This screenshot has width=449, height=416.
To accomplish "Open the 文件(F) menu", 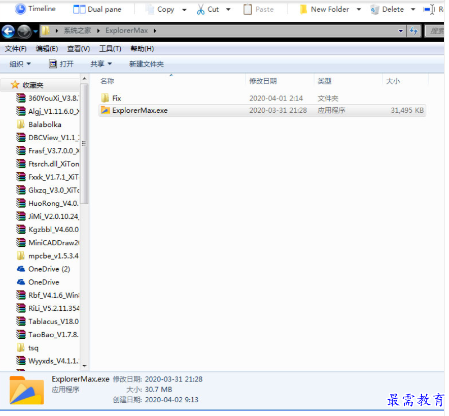I will [x=16, y=49].
